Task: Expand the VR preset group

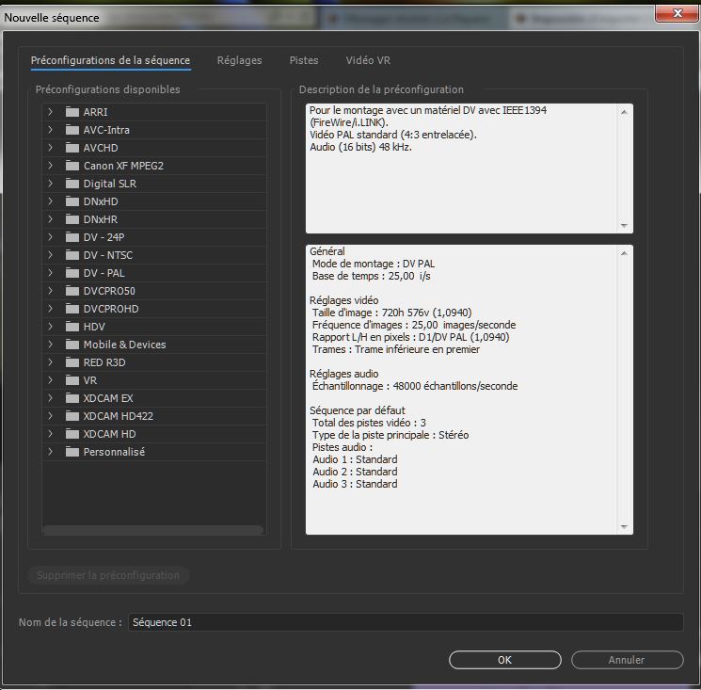Action: coord(50,380)
